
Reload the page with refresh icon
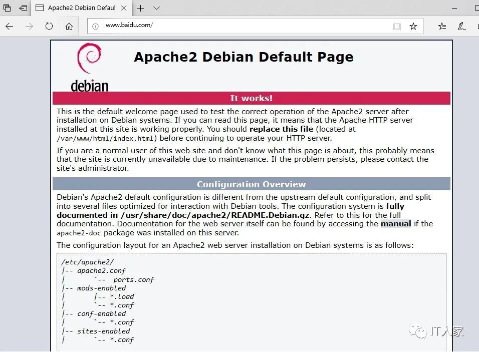tap(49, 26)
